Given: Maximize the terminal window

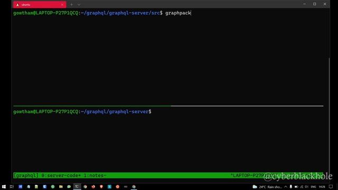Looking at the screenshot, I should (x=315, y=4).
